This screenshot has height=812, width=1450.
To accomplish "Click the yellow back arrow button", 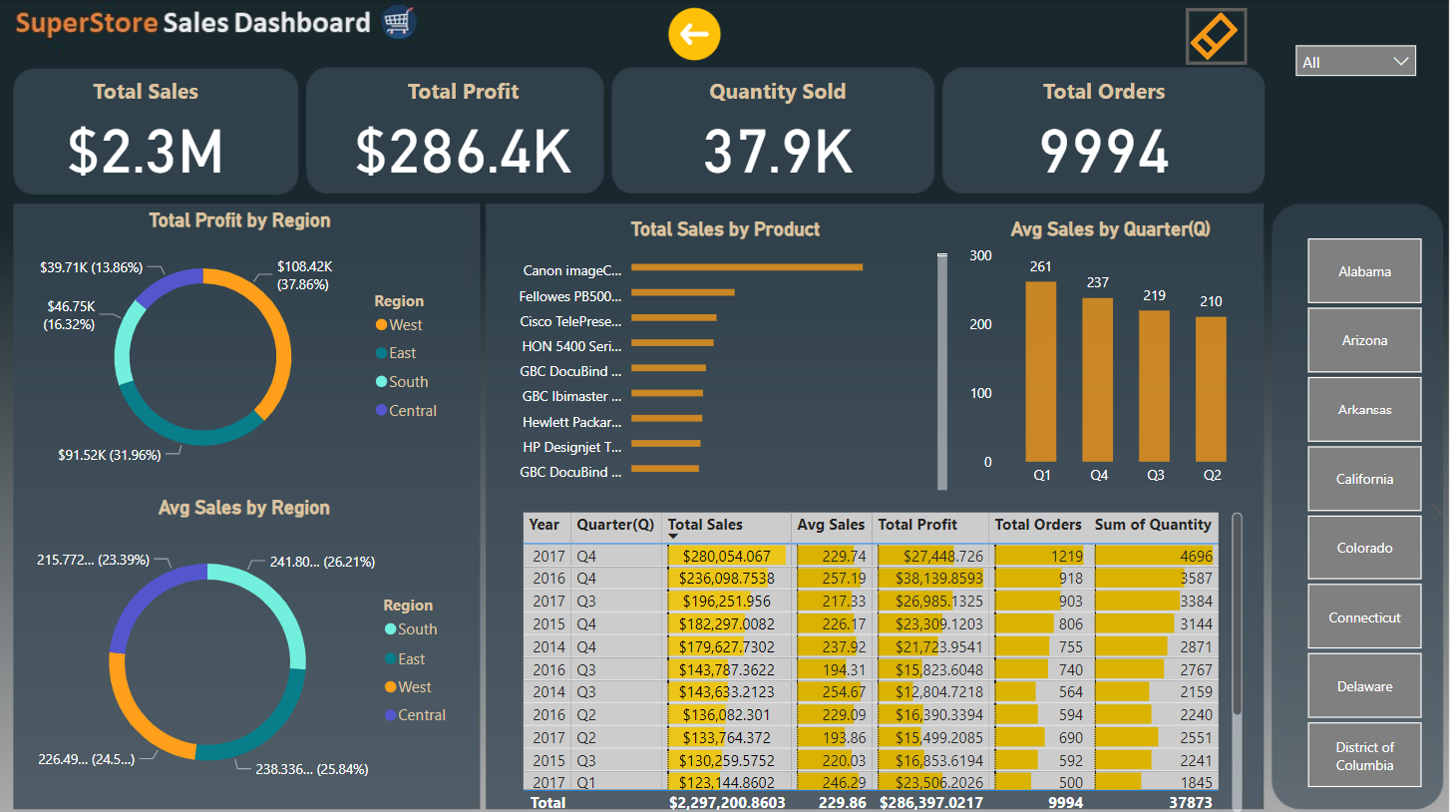I will (x=694, y=34).
